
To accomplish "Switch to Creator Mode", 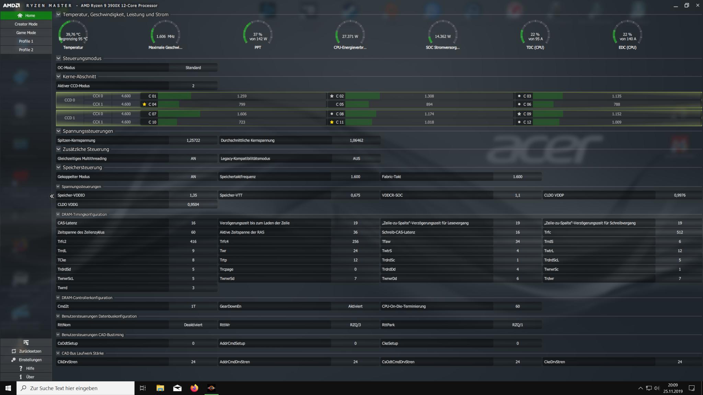I will (26, 24).
